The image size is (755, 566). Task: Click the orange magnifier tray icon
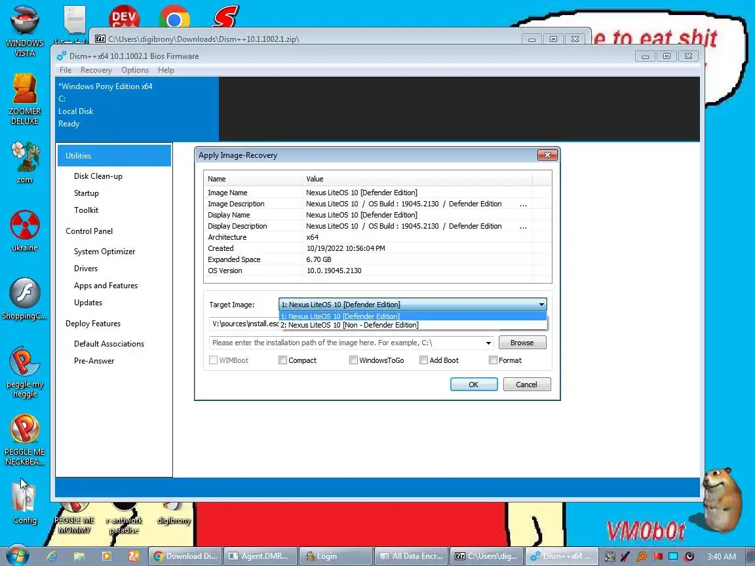642,556
